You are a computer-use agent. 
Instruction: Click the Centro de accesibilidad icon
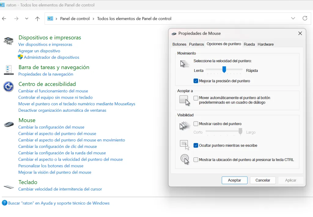pyautogui.click(x=9, y=87)
